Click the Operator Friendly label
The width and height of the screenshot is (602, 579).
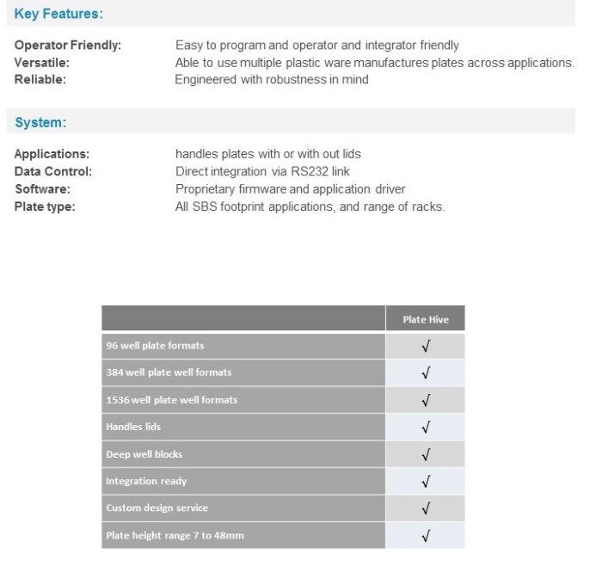point(68,45)
